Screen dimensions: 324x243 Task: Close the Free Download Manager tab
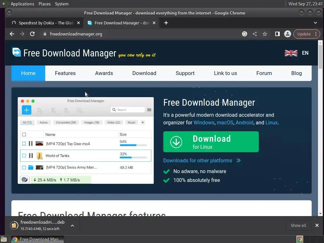154,23
